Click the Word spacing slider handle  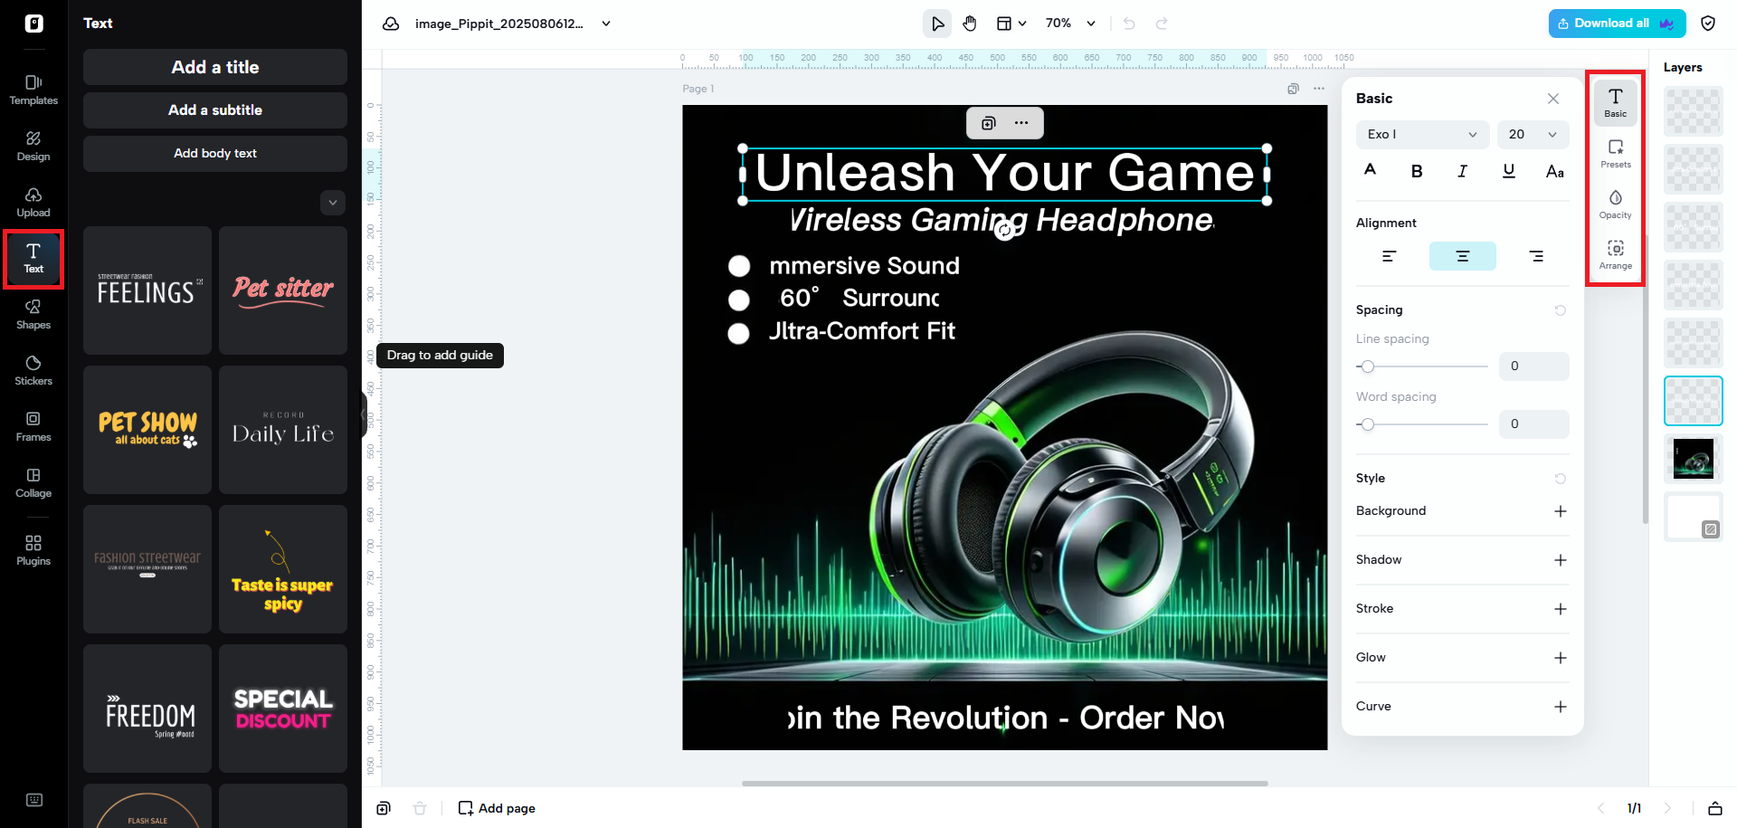tap(1368, 424)
